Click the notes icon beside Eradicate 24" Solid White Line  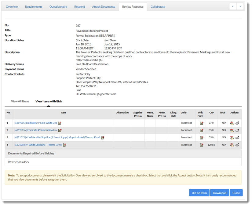point(60,123)
